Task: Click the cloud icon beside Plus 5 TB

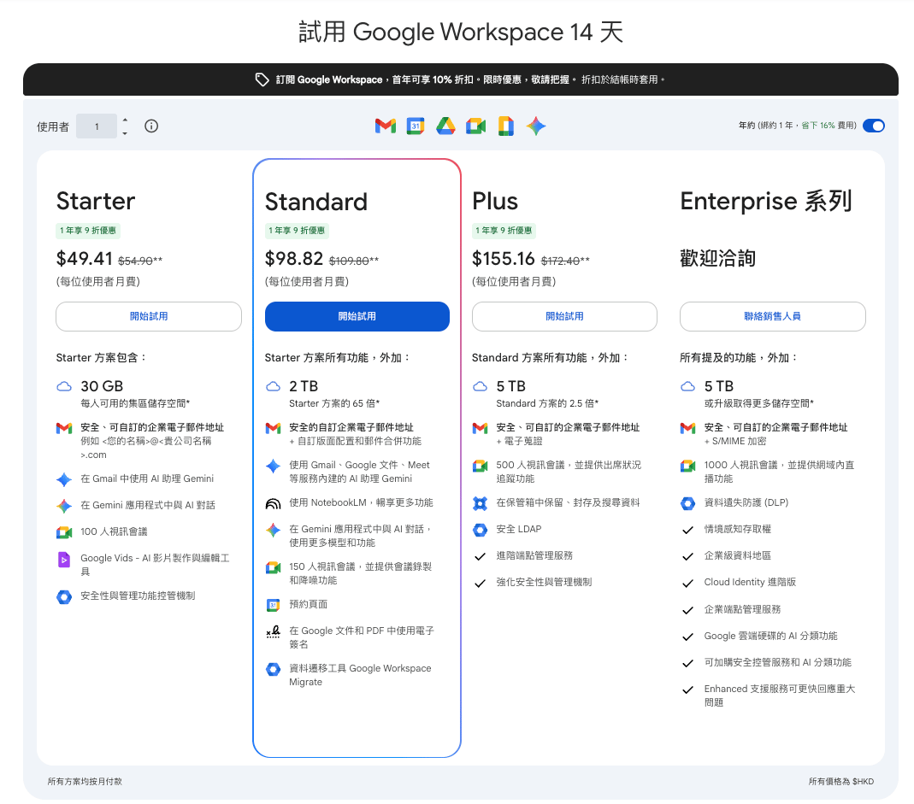Action: 480,386
